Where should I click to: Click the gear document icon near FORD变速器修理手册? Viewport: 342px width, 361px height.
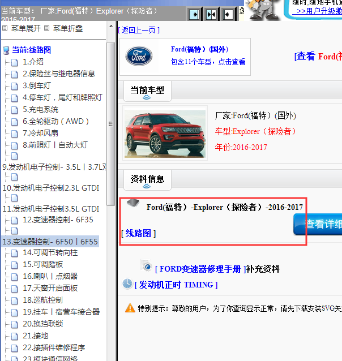146,265
